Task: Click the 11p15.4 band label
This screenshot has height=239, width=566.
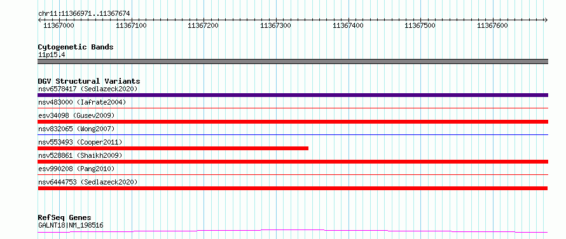Action: 52,55
